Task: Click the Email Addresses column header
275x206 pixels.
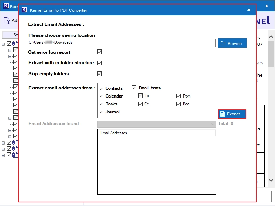Action: coord(156,133)
